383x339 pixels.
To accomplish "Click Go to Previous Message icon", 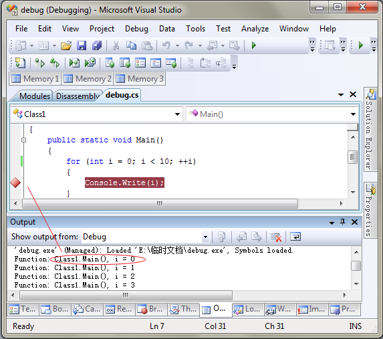I will point(241,237).
